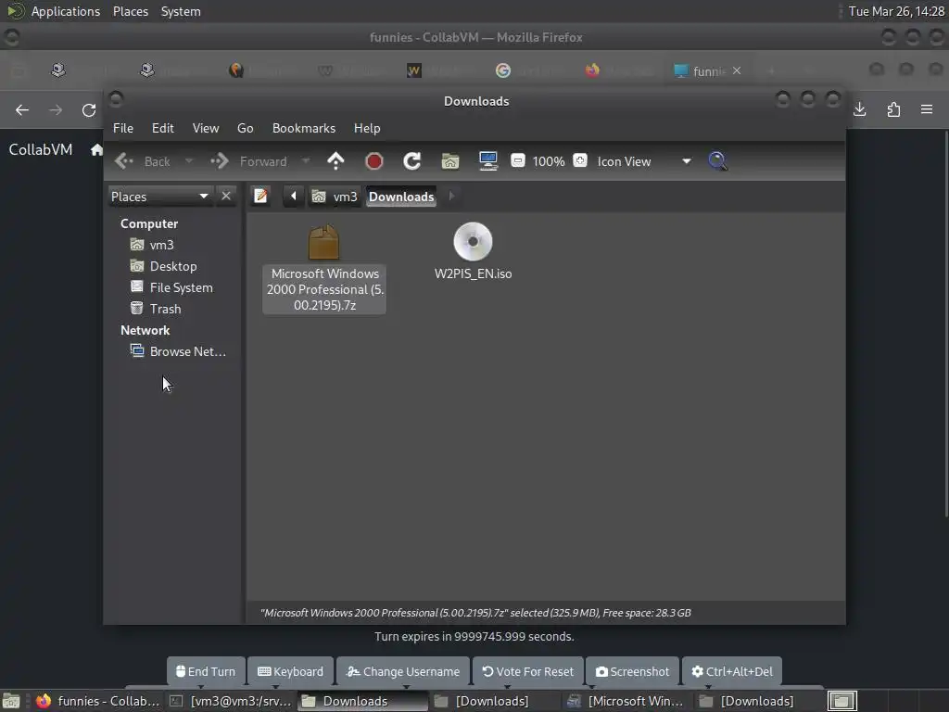Send Ctrl+Alt+Del to the VM
The height and width of the screenshot is (712, 949).
tap(732, 671)
